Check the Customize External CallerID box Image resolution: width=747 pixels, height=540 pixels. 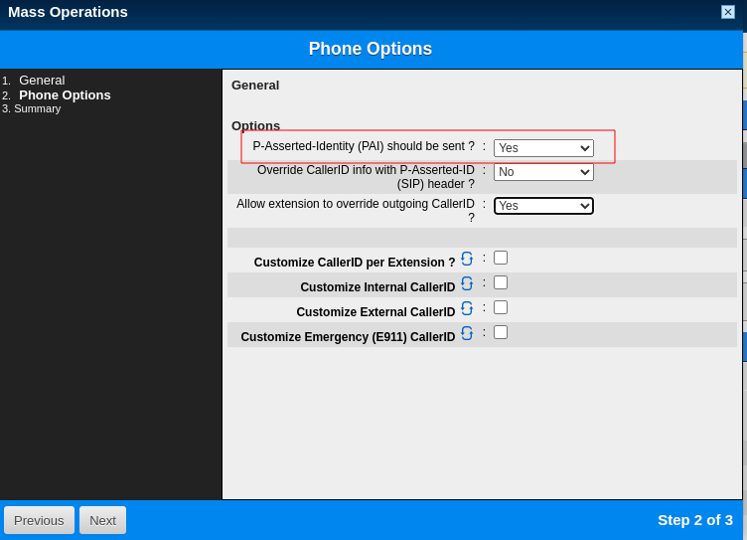tap(501, 307)
